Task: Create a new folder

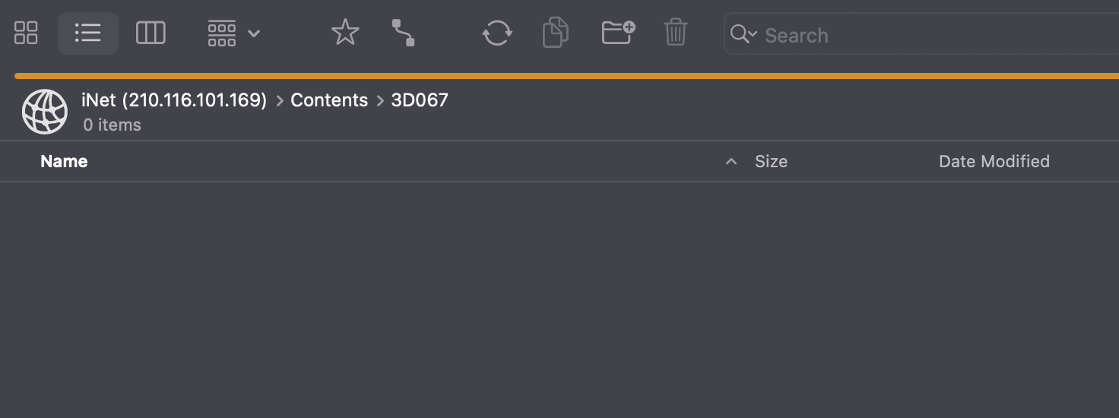Action: pos(618,33)
